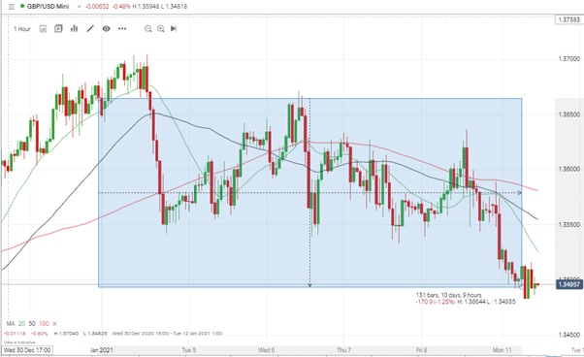Click the Jan 2021 label on time axis
584x357 pixels.
102,350
